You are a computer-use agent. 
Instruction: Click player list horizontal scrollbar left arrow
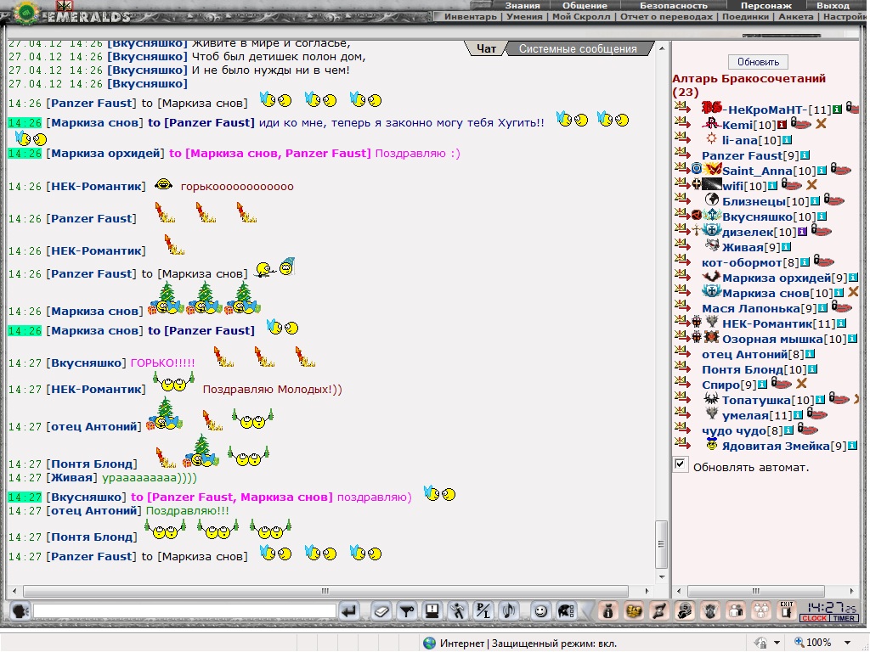pos(679,591)
